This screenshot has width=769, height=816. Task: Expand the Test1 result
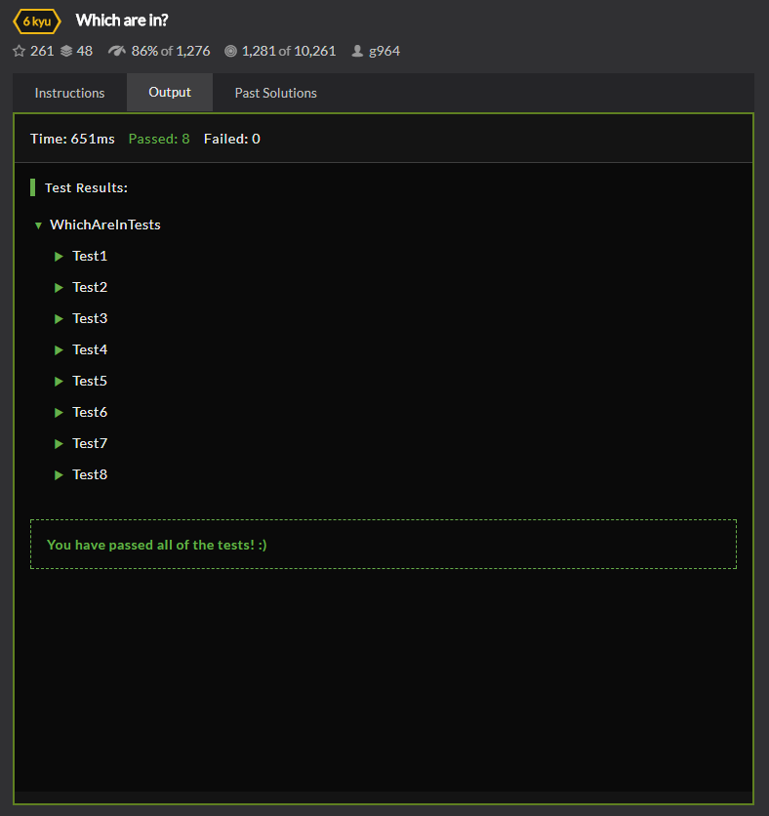[59, 257]
